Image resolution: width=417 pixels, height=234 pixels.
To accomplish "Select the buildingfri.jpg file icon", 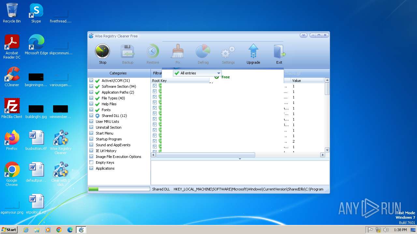I will 36,111.
